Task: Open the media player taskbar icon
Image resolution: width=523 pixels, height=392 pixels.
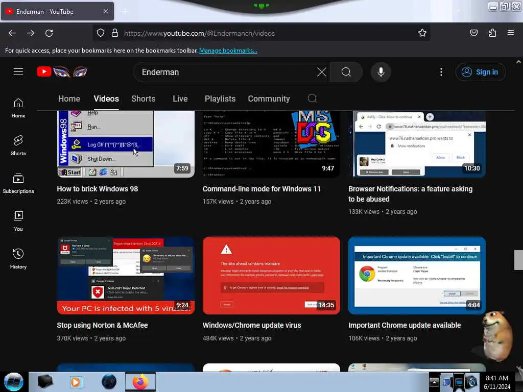Action: pyautogui.click(x=76, y=382)
